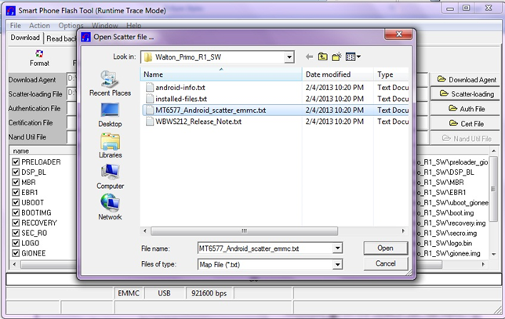Open Recent Places shortcut in dialog
This screenshot has height=319, width=505.
pyautogui.click(x=110, y=83)
